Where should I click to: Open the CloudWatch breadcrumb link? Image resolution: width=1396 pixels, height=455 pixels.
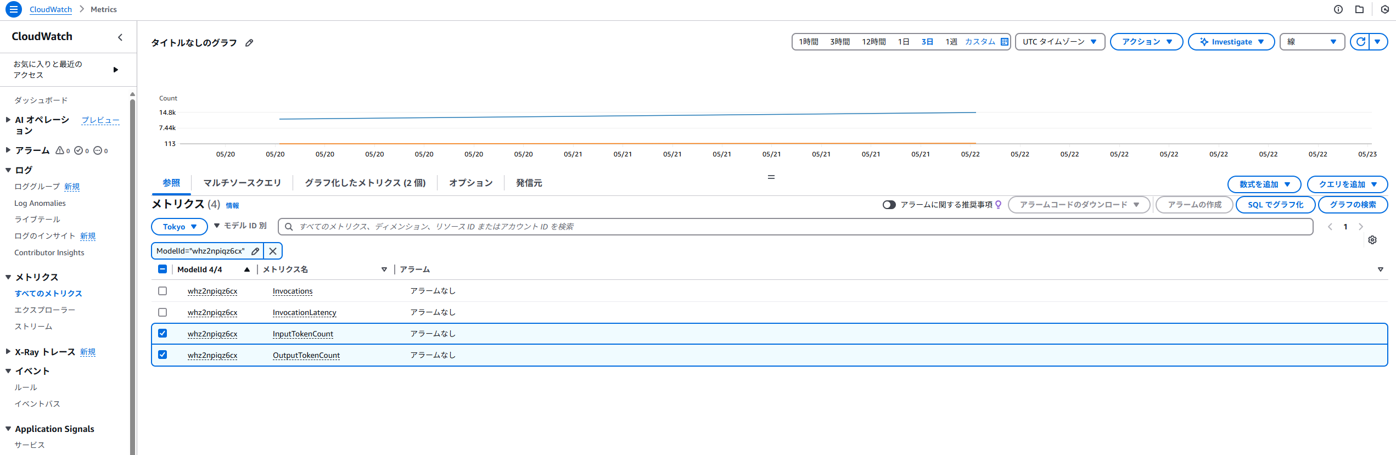tap(51, 9)
